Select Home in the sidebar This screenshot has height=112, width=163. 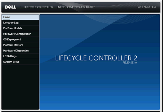coord(20,17)
